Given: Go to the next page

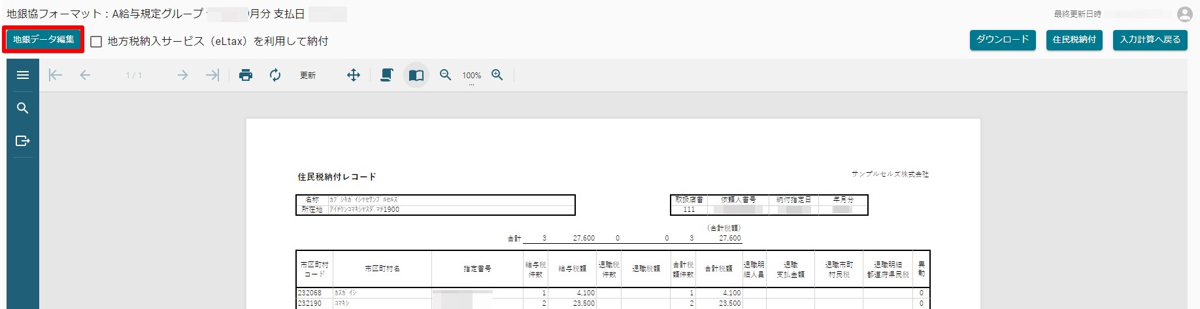Looking at the screenshot, I should pos(182,75).
